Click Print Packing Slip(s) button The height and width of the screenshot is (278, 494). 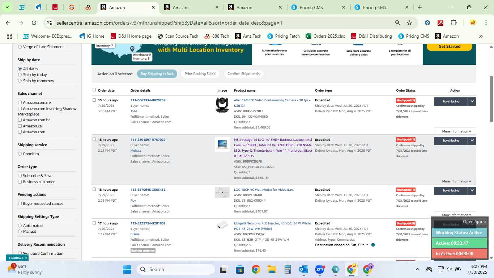[200, 74]
